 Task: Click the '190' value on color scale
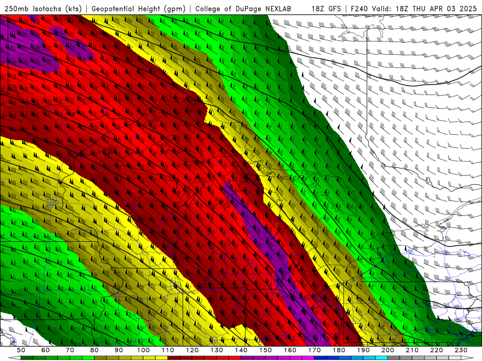[363, 350]
